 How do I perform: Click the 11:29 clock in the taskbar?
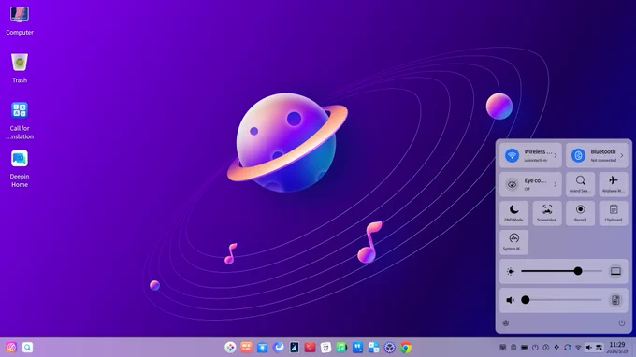617,345
